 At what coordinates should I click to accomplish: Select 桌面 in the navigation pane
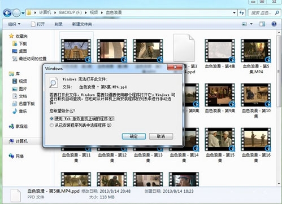20,51
